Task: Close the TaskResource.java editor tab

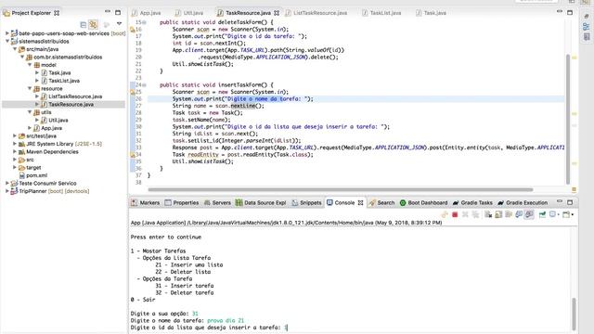Action: click(277, 13)
